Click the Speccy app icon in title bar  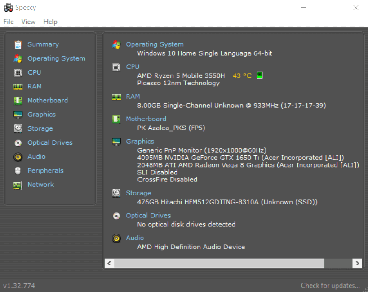(9, 7)
